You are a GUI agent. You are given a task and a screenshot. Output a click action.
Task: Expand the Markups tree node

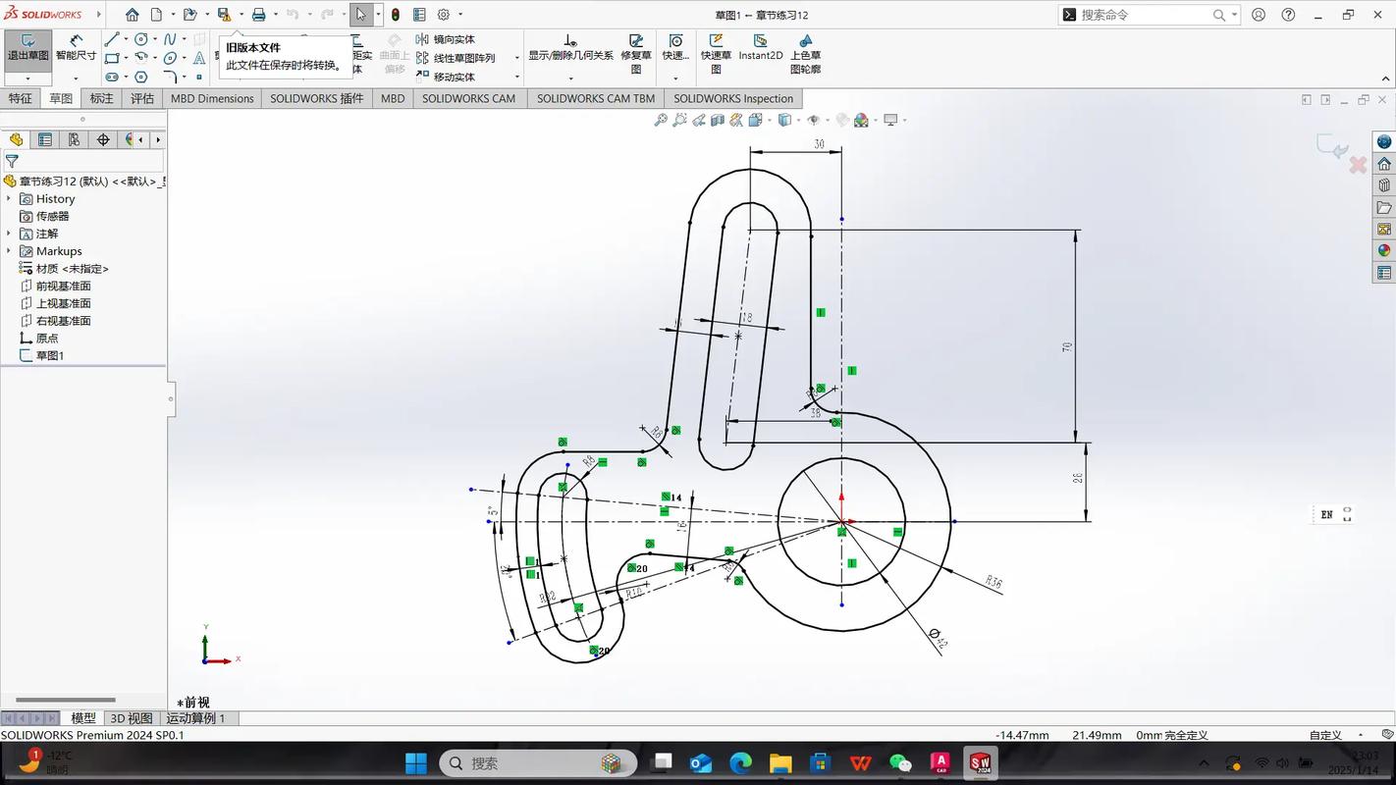[x=9, y=251]
